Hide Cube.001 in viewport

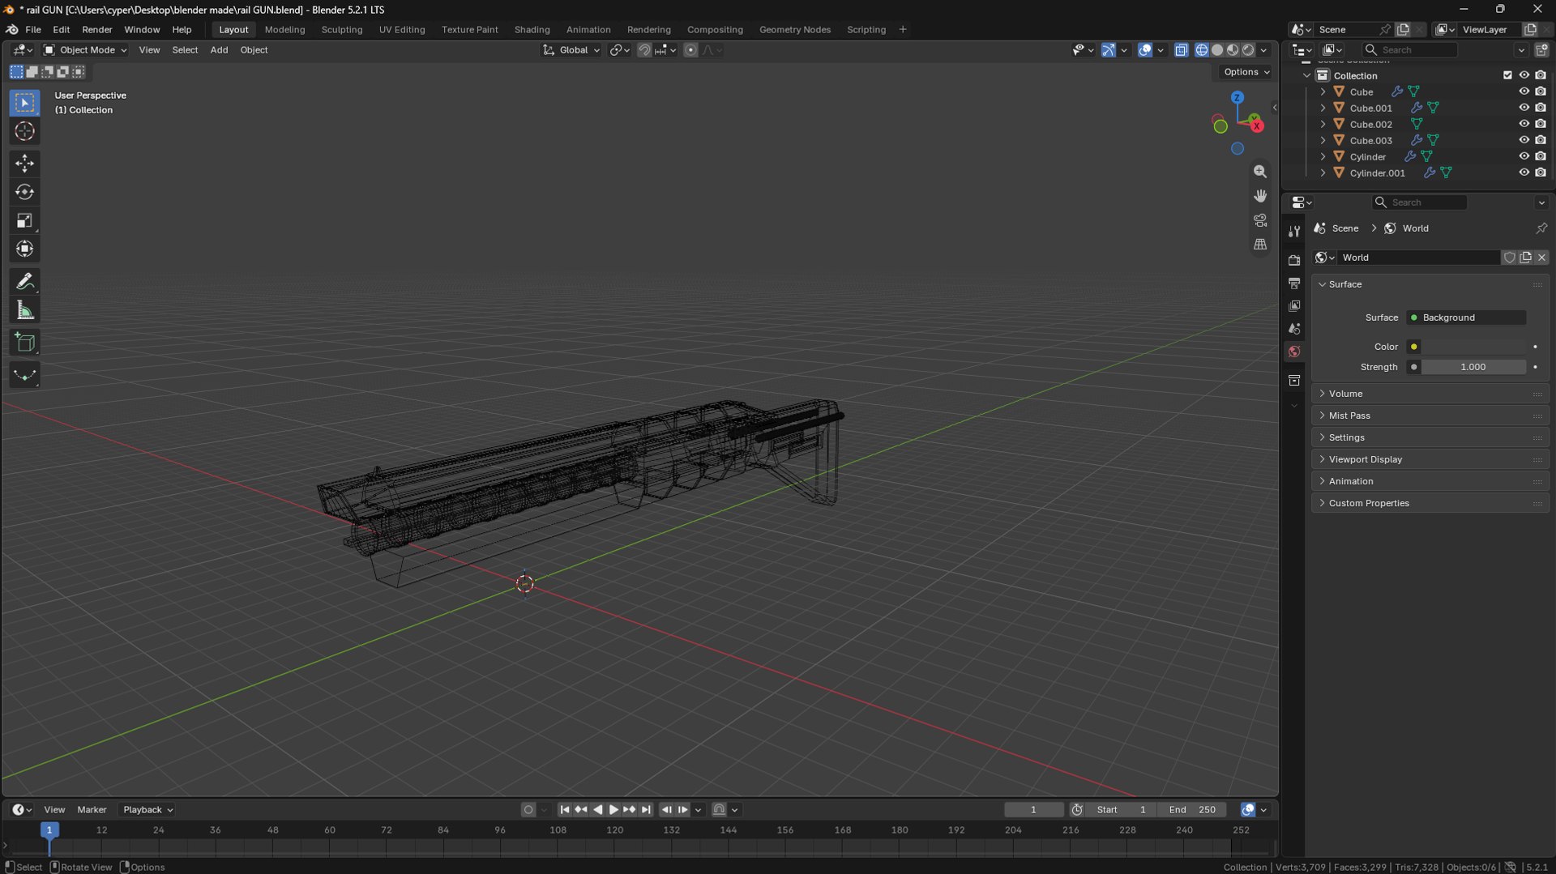[1524, 108]
